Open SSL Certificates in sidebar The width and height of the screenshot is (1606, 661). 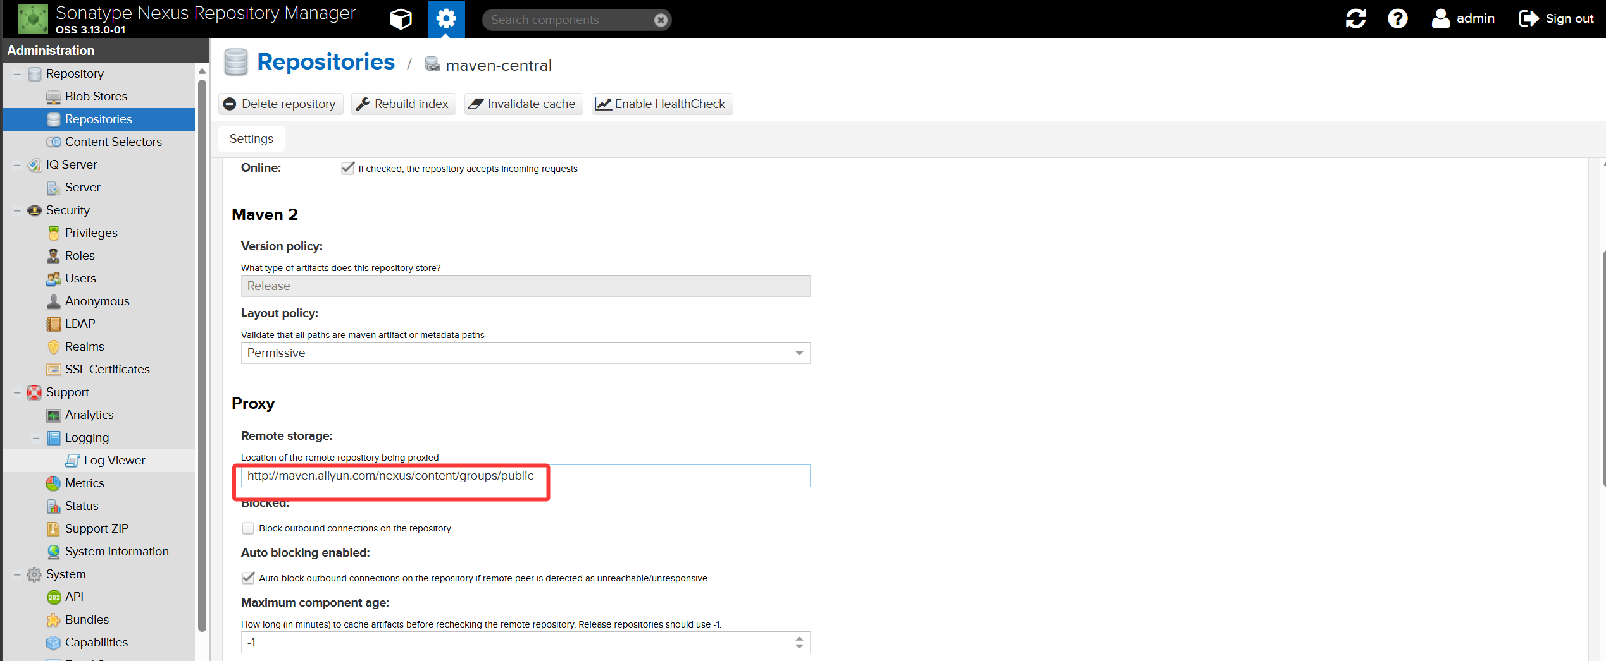pos(107,369)
